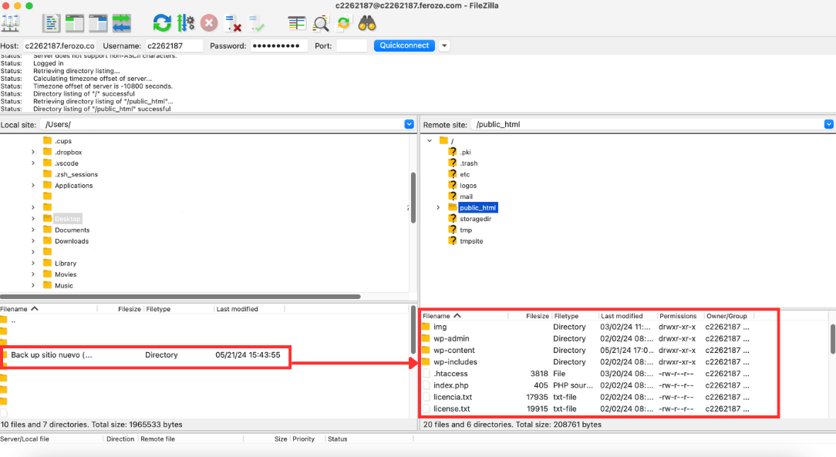Toggle the transfer queue display

(x=122, y=23)
